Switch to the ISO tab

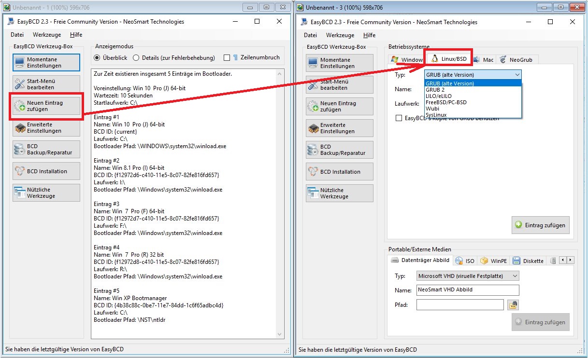pos(465,261)
